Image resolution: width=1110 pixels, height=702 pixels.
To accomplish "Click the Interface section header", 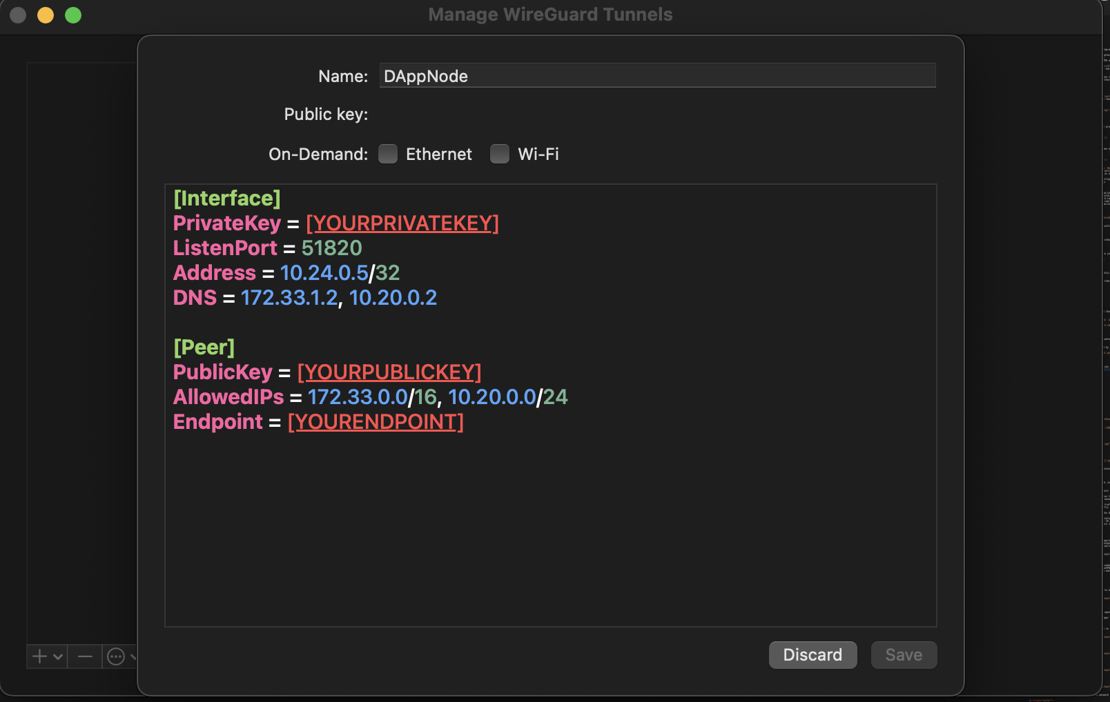I will [x=226, y=198].
